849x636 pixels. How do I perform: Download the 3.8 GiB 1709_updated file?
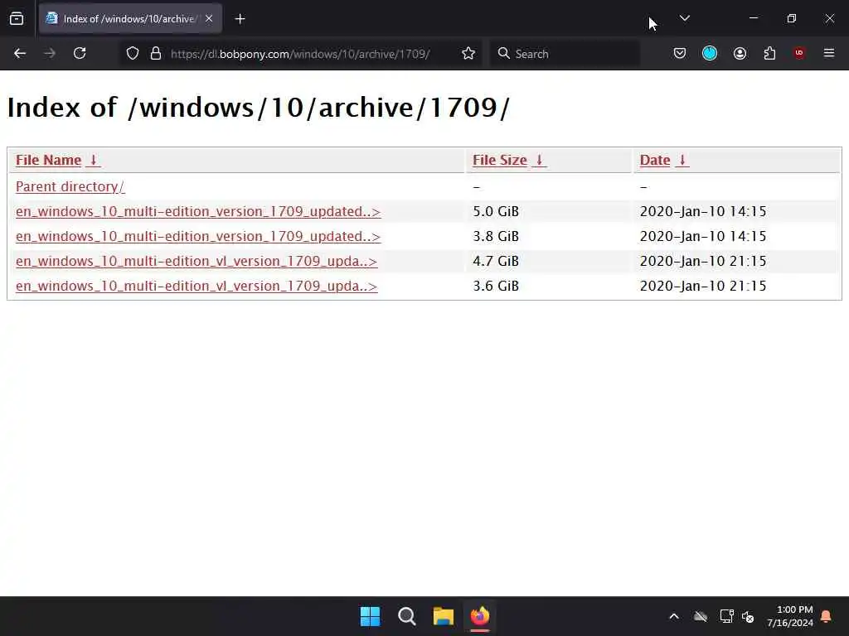[198, 236]
